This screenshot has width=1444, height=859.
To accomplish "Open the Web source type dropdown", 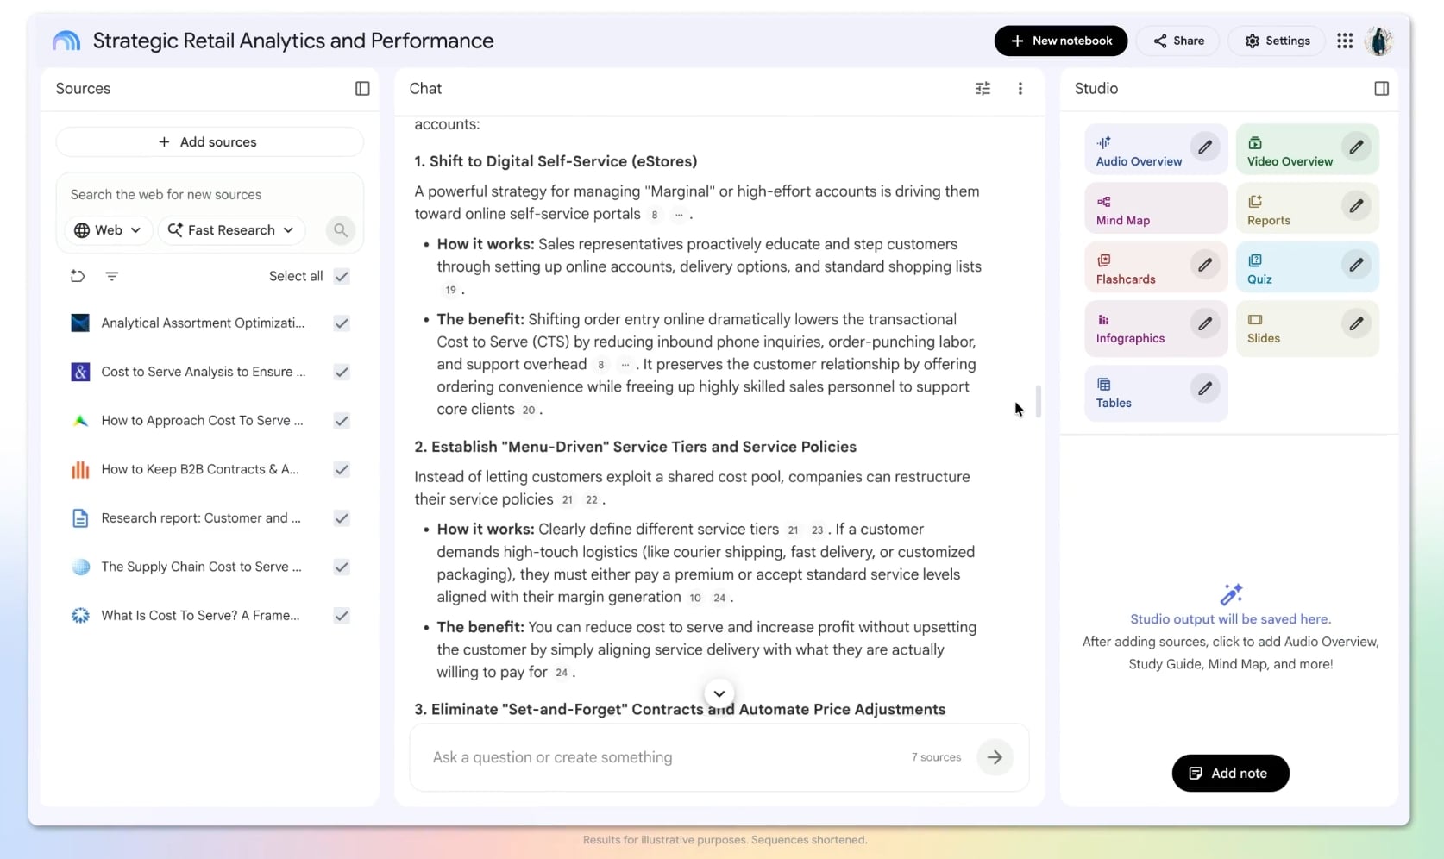I will point(108,230).
